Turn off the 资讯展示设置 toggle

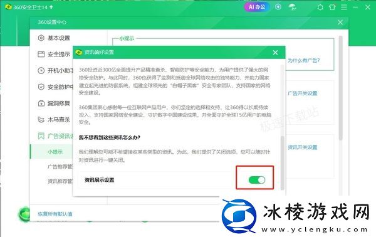pyautogui.click(x=257, y=180)
